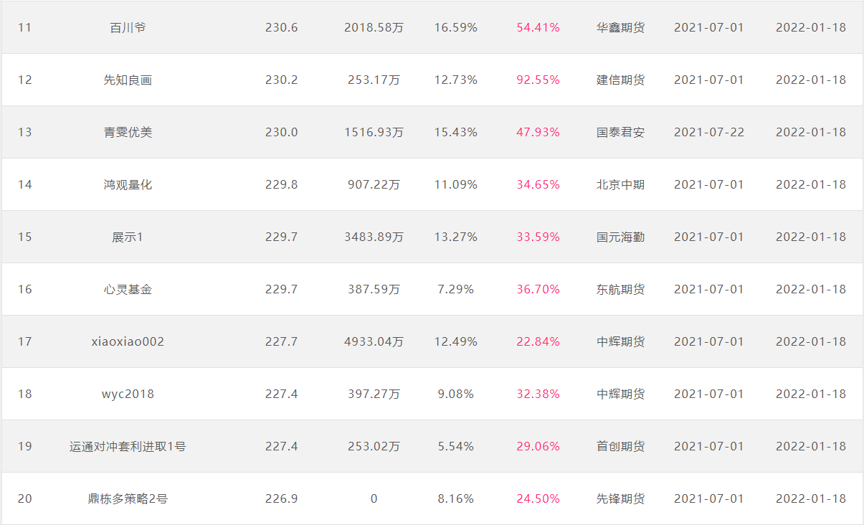Select the 先锋期货 company cell

(x=620, y=499)
